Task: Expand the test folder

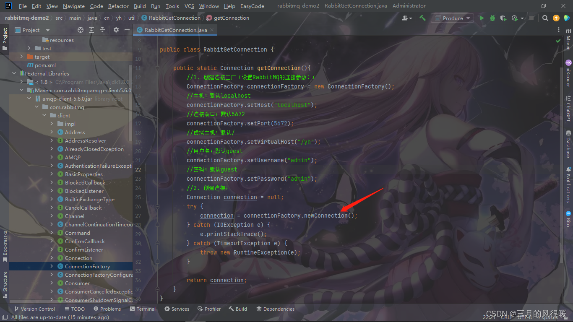Action: 29,48
